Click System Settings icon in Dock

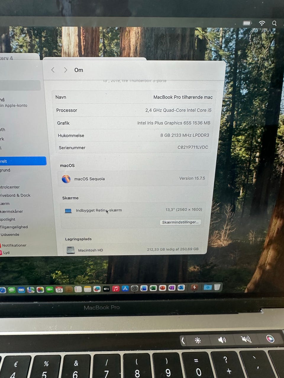point(135,288)
